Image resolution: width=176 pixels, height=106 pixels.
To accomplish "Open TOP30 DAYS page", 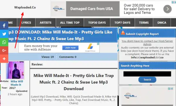I will click(97, 23).
